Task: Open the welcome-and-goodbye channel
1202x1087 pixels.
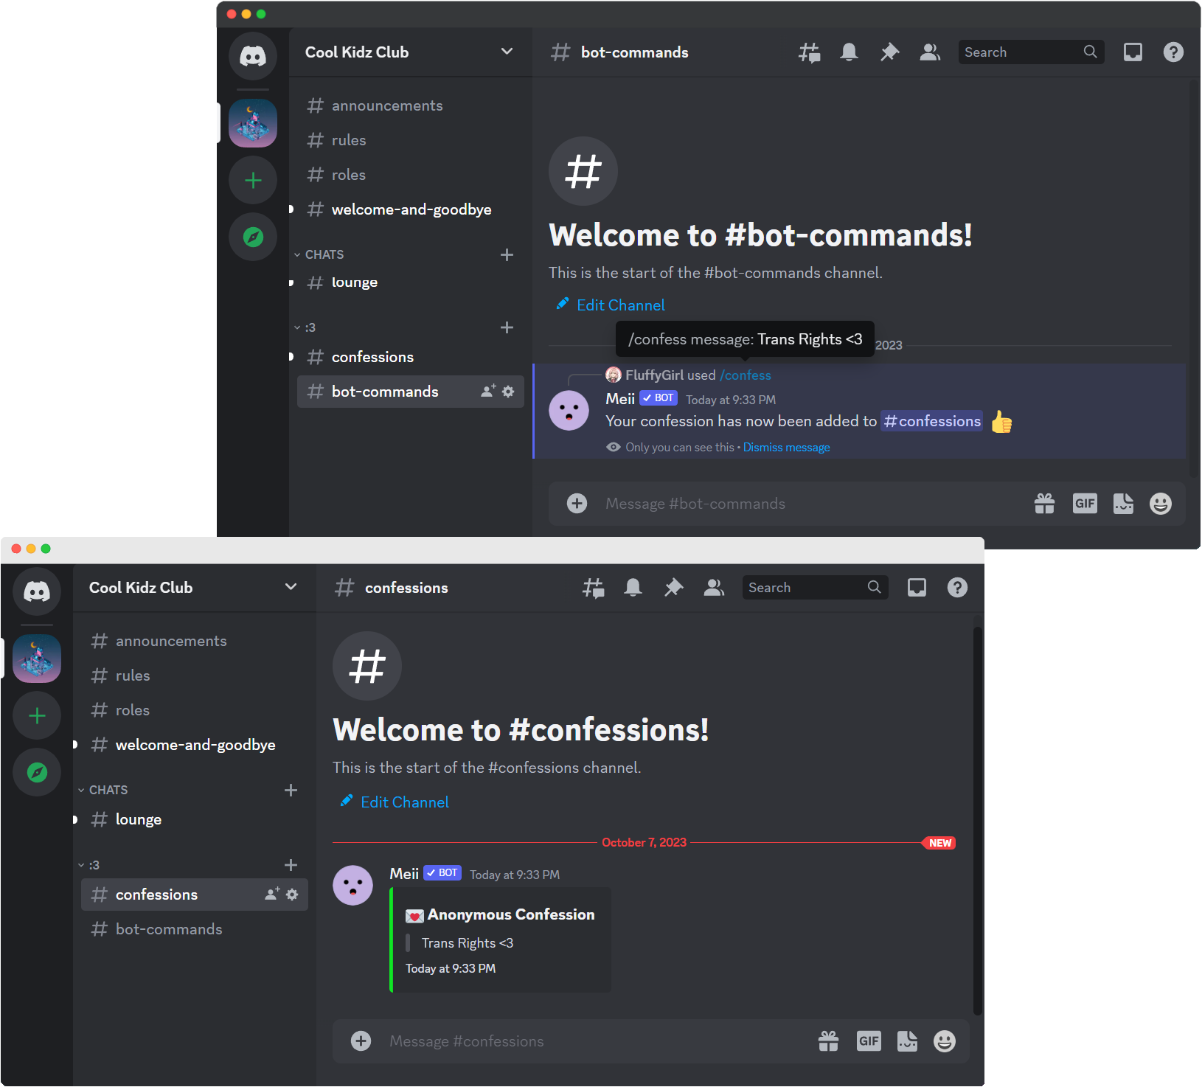Action: coord(195,744)
